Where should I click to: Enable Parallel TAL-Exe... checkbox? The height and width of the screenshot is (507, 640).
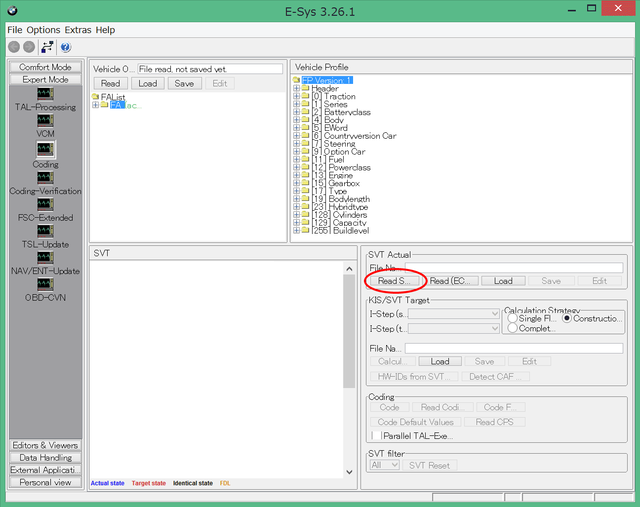pos(376,436)
